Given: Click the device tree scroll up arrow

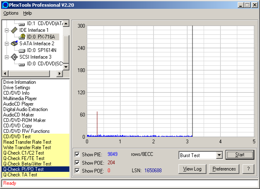Looking at the screenshot, I should [66, 23].
